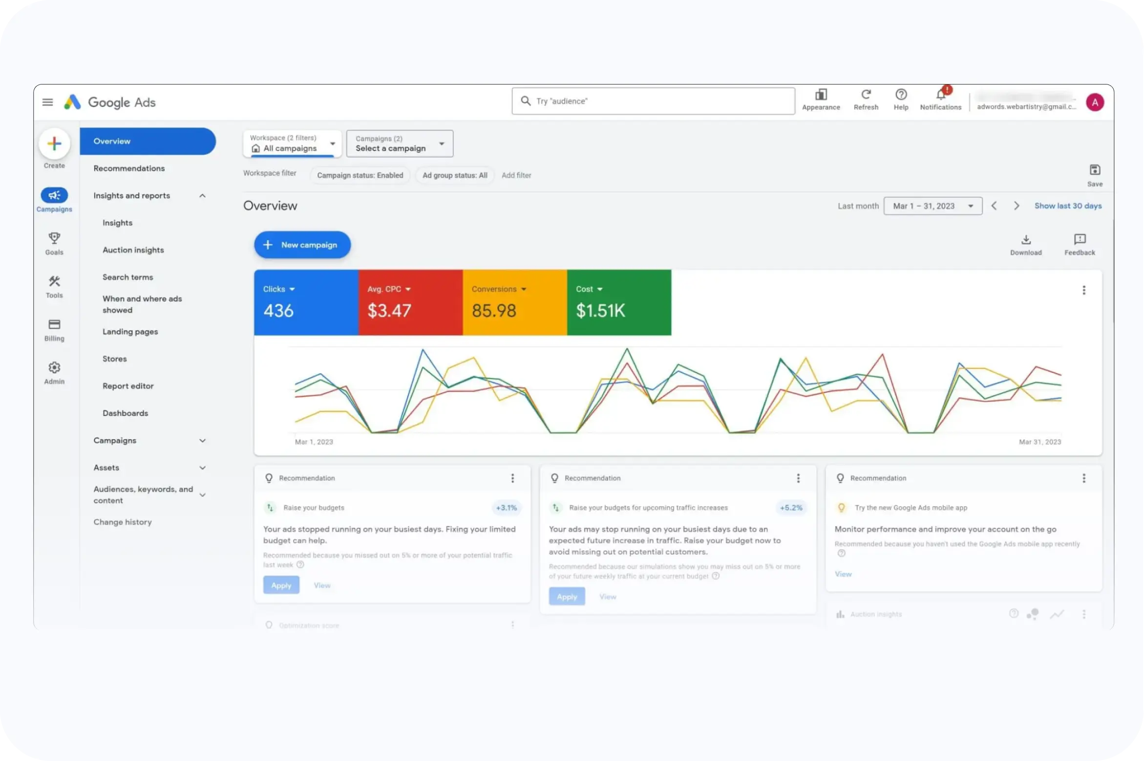Open the Appearance icon in header
Image resolution: width=1144 pixels, height=761 pixels.
click(821, 95)
